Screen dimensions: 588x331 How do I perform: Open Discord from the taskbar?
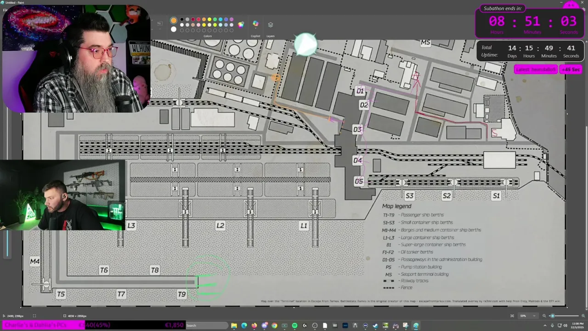(264, 325)
